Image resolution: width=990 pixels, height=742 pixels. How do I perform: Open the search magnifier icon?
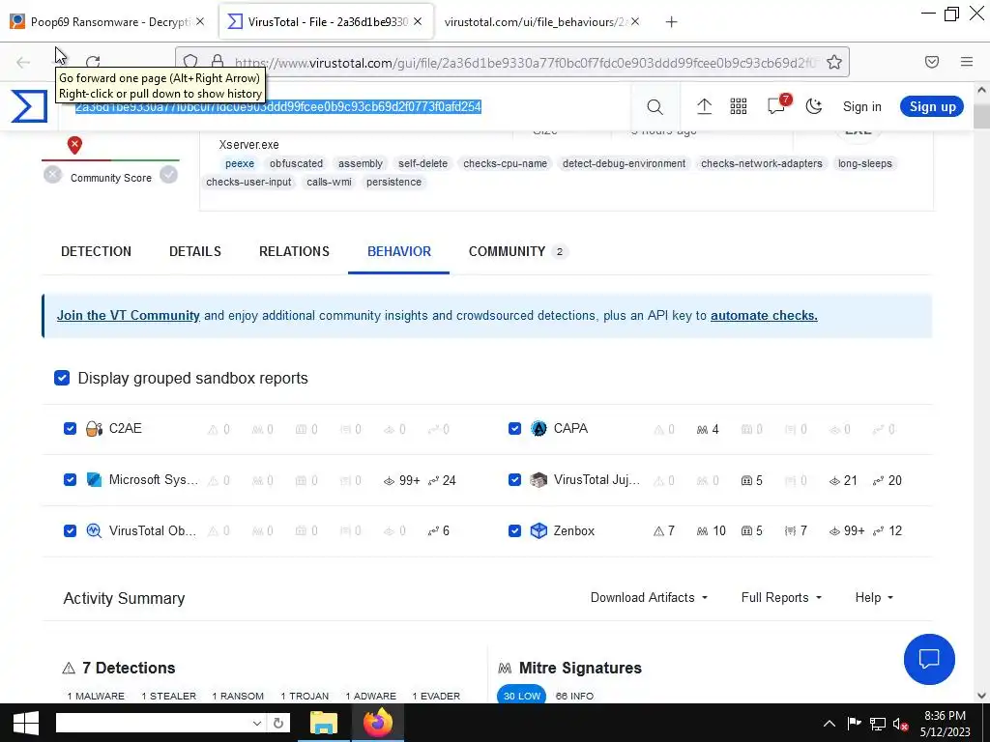[655, 106]
